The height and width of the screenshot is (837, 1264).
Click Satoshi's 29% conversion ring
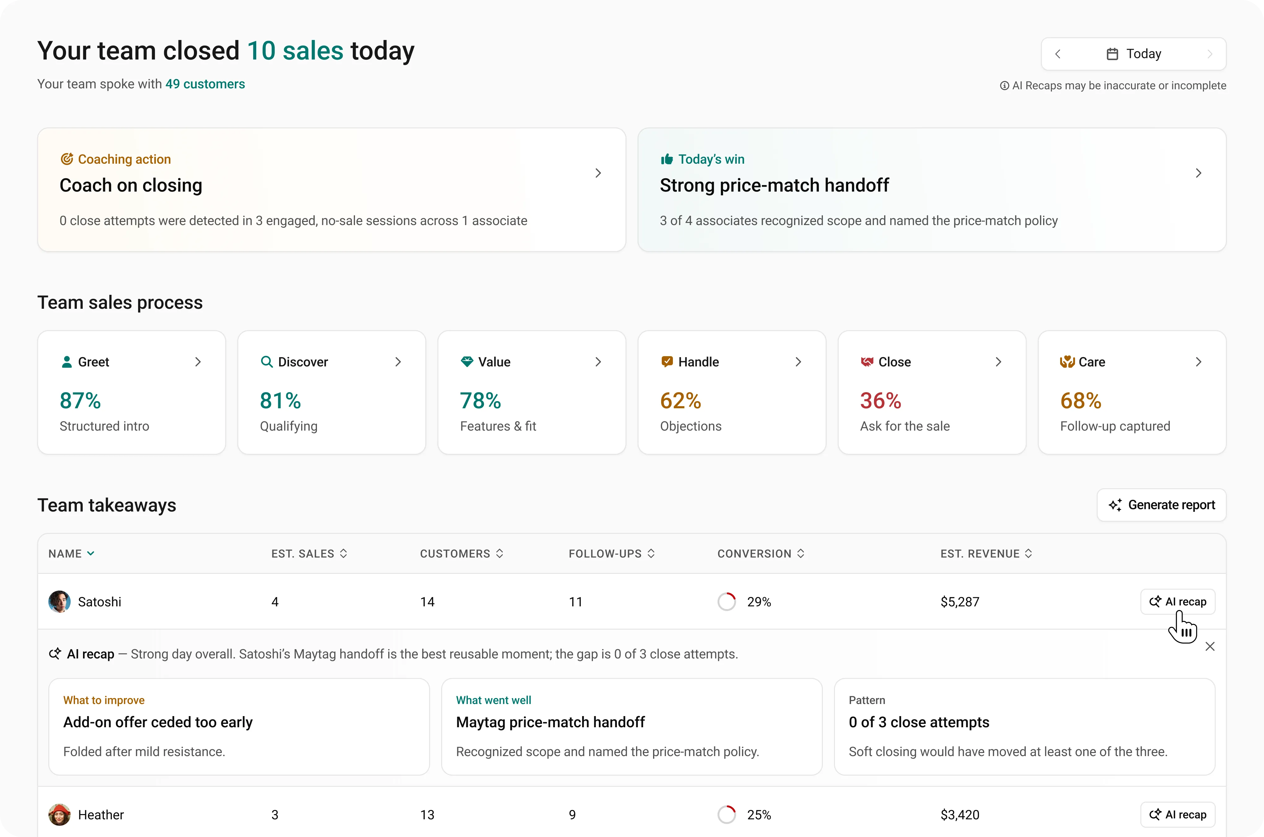(x=726, y=602)
